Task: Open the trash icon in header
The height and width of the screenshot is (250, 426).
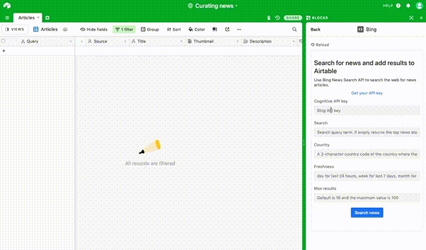Action: pyautogui.click(x=269, y=18)
